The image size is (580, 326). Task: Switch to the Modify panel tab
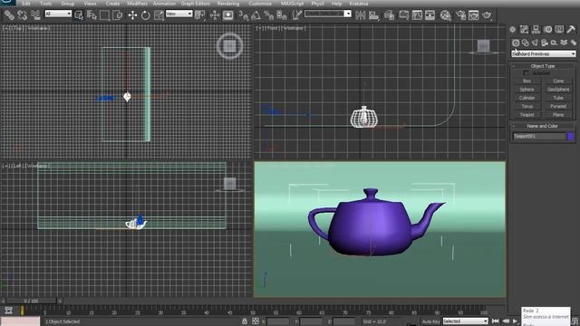(524, 29)
